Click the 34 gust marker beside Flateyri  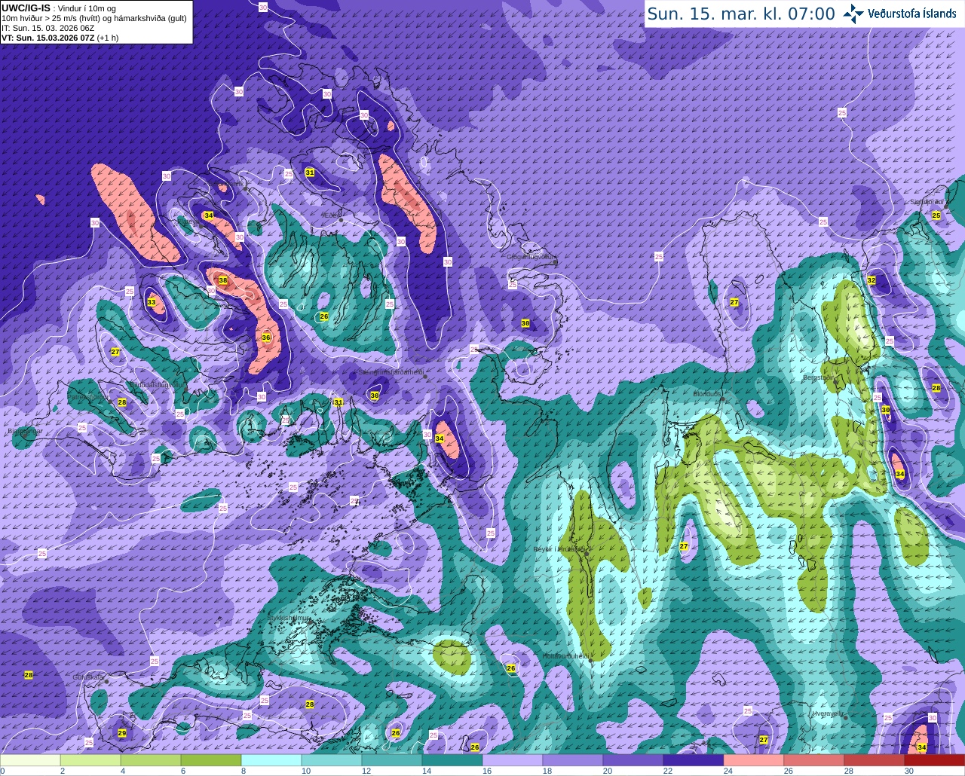[x=208, y=215]
